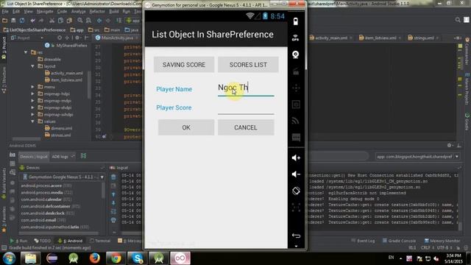Open Genymotion GPS widget
The height and width of the screenshot is (265, 471).
296,38
